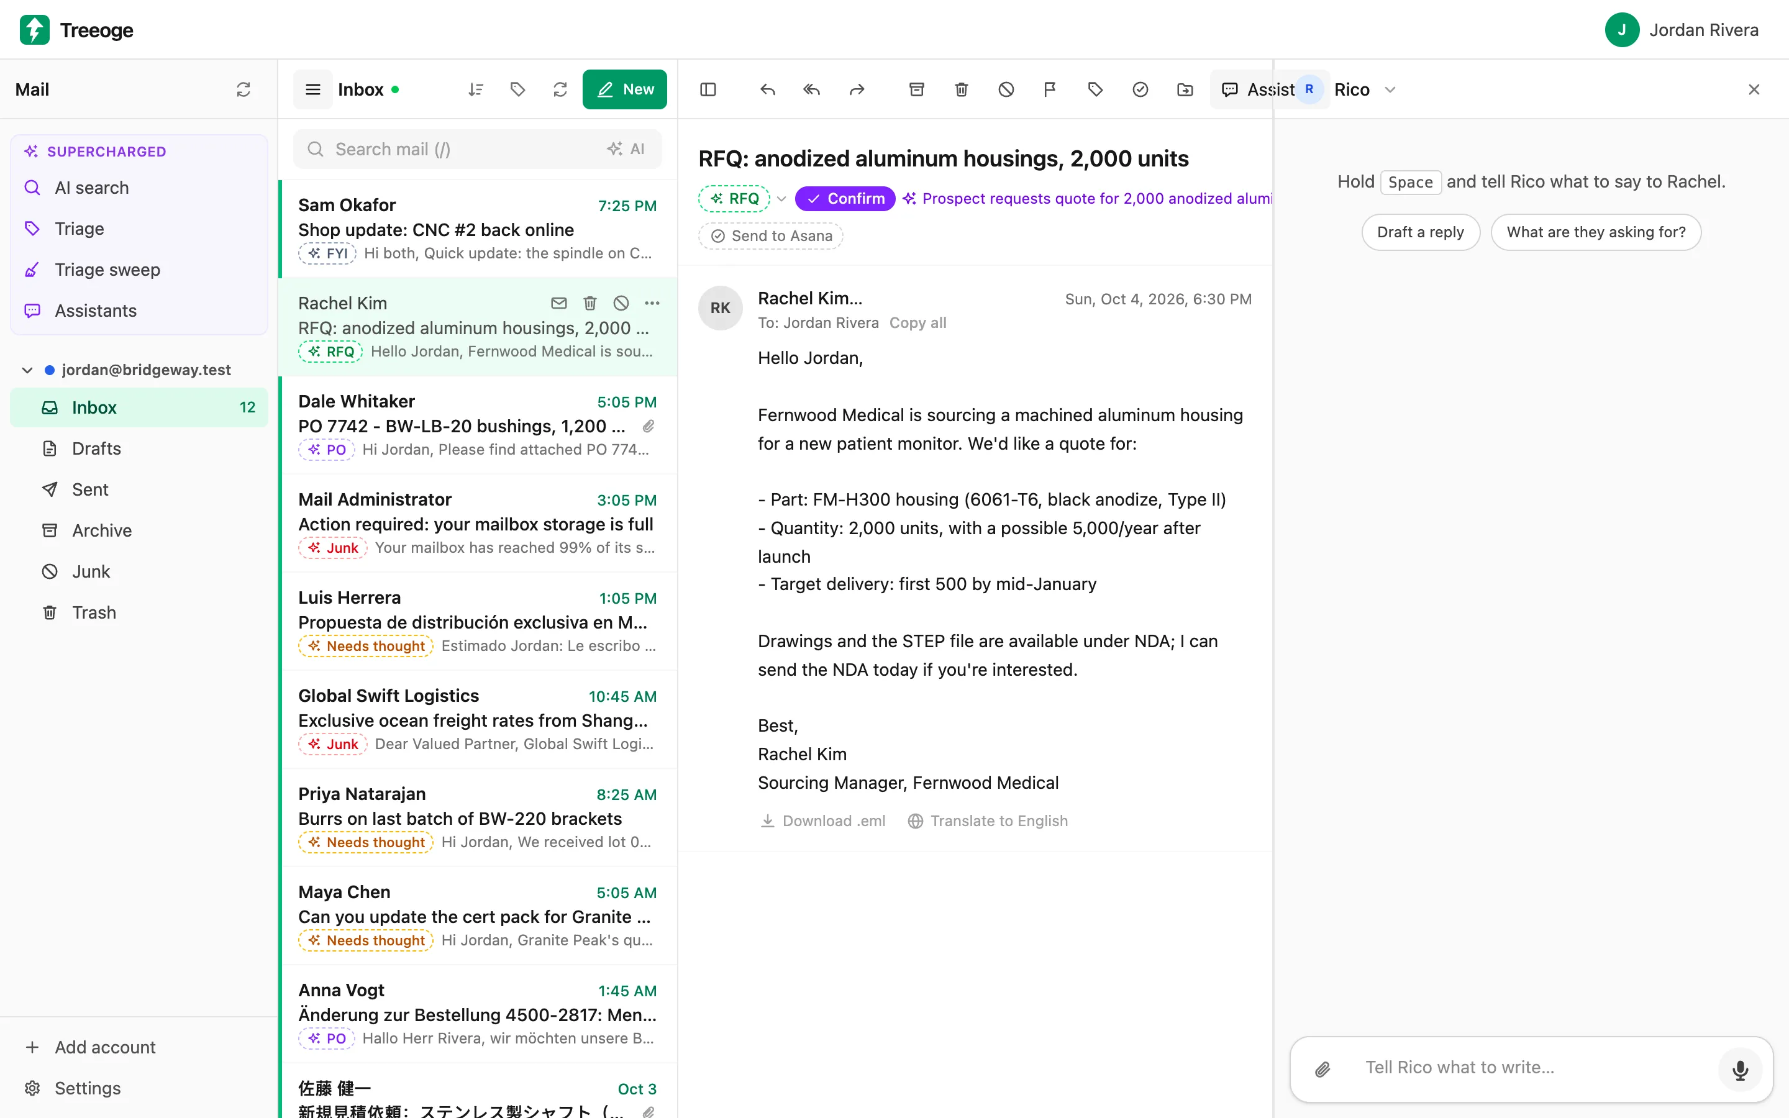Screen dimensions: 1789x1118
Task: Click the tag icon in Inbox header
Action: tap(518, 89)
